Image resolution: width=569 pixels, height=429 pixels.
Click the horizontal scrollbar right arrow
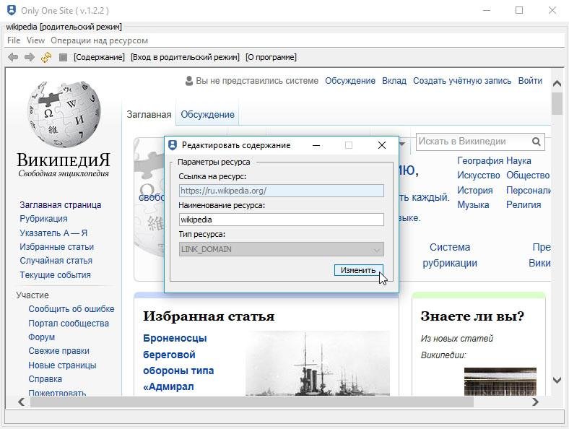click(x=536, y=402)
